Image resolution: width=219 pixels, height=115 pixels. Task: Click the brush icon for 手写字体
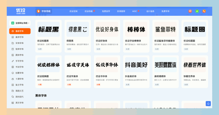click(x=13, y=61)
